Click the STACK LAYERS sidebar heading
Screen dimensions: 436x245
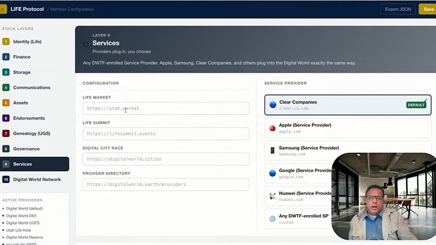click(18, 28)
